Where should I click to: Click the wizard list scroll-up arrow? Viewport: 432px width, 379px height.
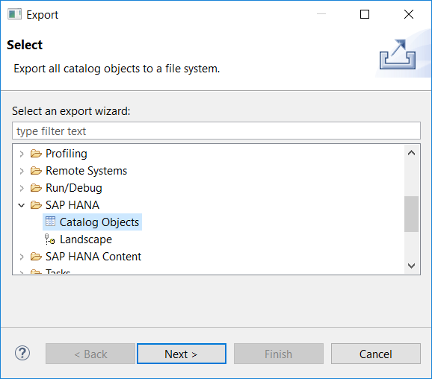pos(411,153)
